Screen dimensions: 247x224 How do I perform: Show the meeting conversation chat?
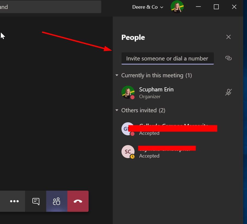(x=36, y=201)
